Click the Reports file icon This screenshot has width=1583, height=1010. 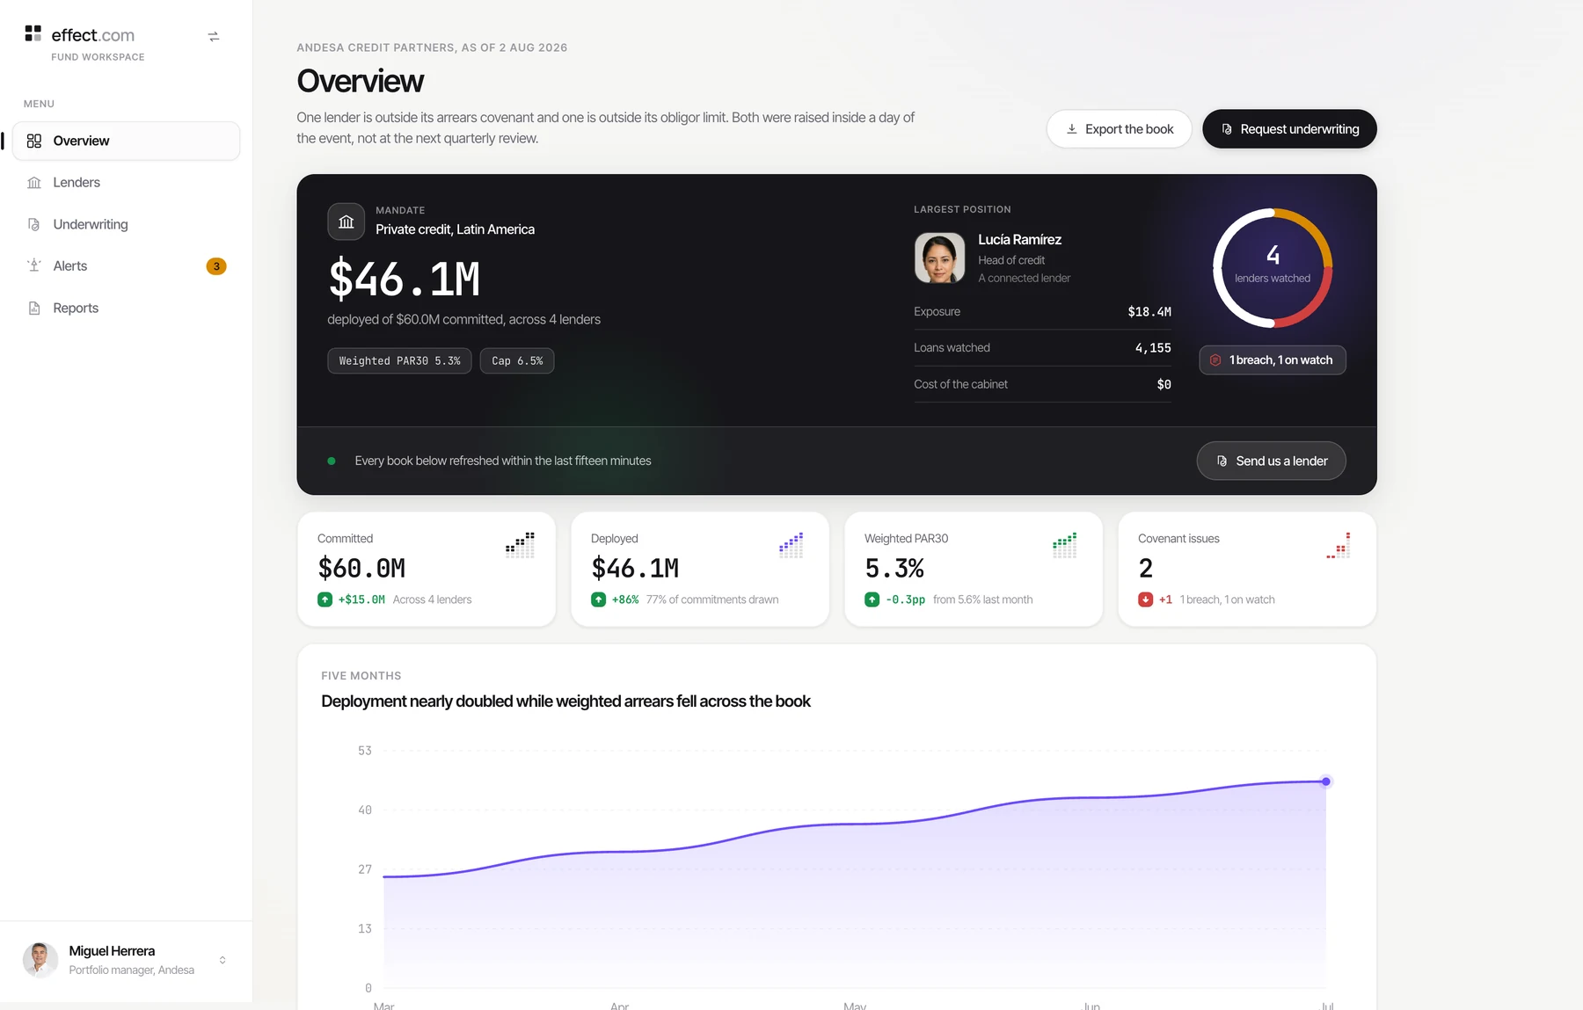click(34, 308)
